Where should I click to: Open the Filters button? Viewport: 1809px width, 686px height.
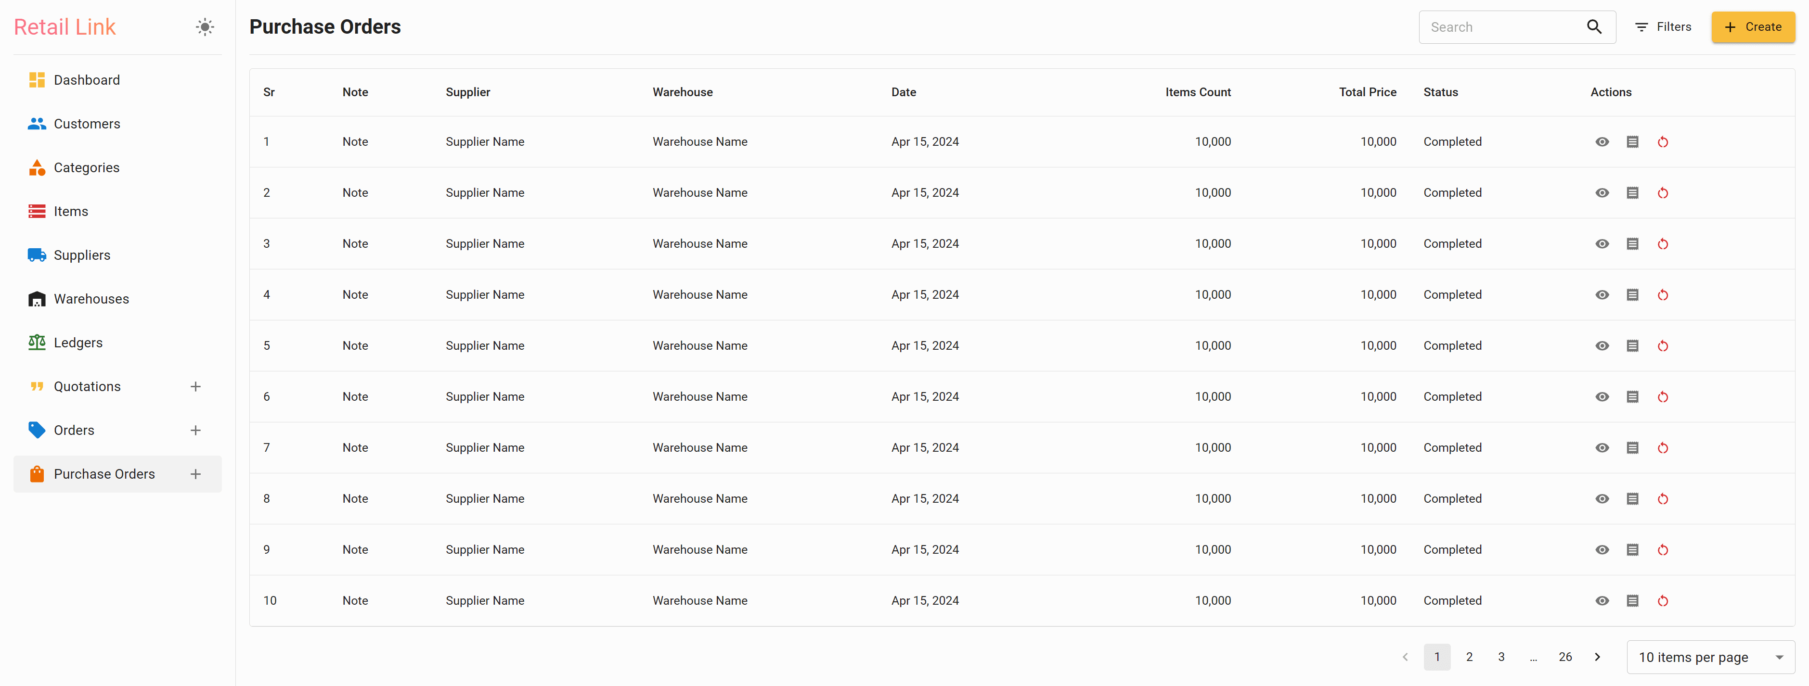point(1663,27)
